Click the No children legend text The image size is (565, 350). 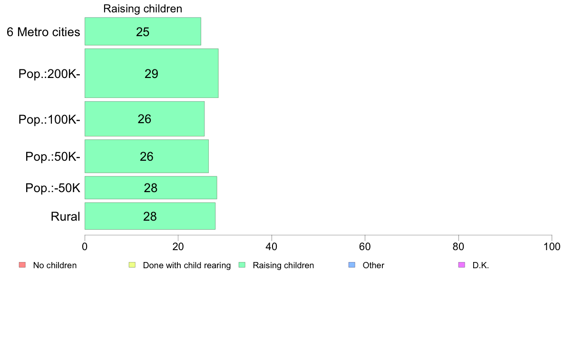(x=55, y=265)
